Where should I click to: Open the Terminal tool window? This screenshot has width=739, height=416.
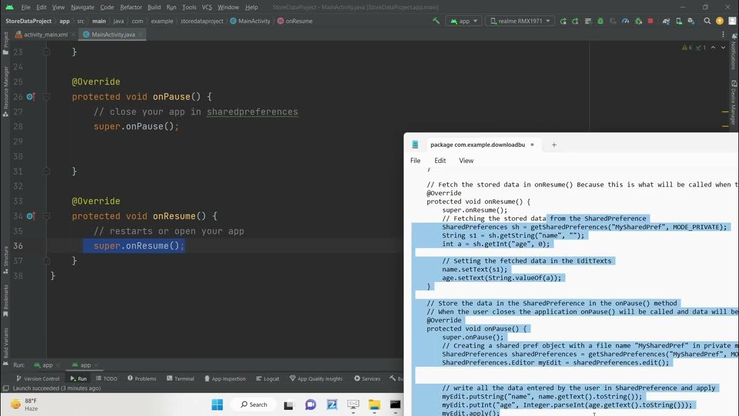tap(180, 378)
